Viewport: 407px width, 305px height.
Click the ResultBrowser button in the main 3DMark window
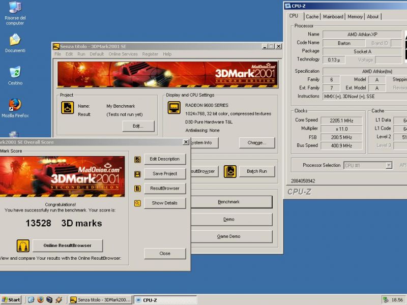[x=205, y=171]
